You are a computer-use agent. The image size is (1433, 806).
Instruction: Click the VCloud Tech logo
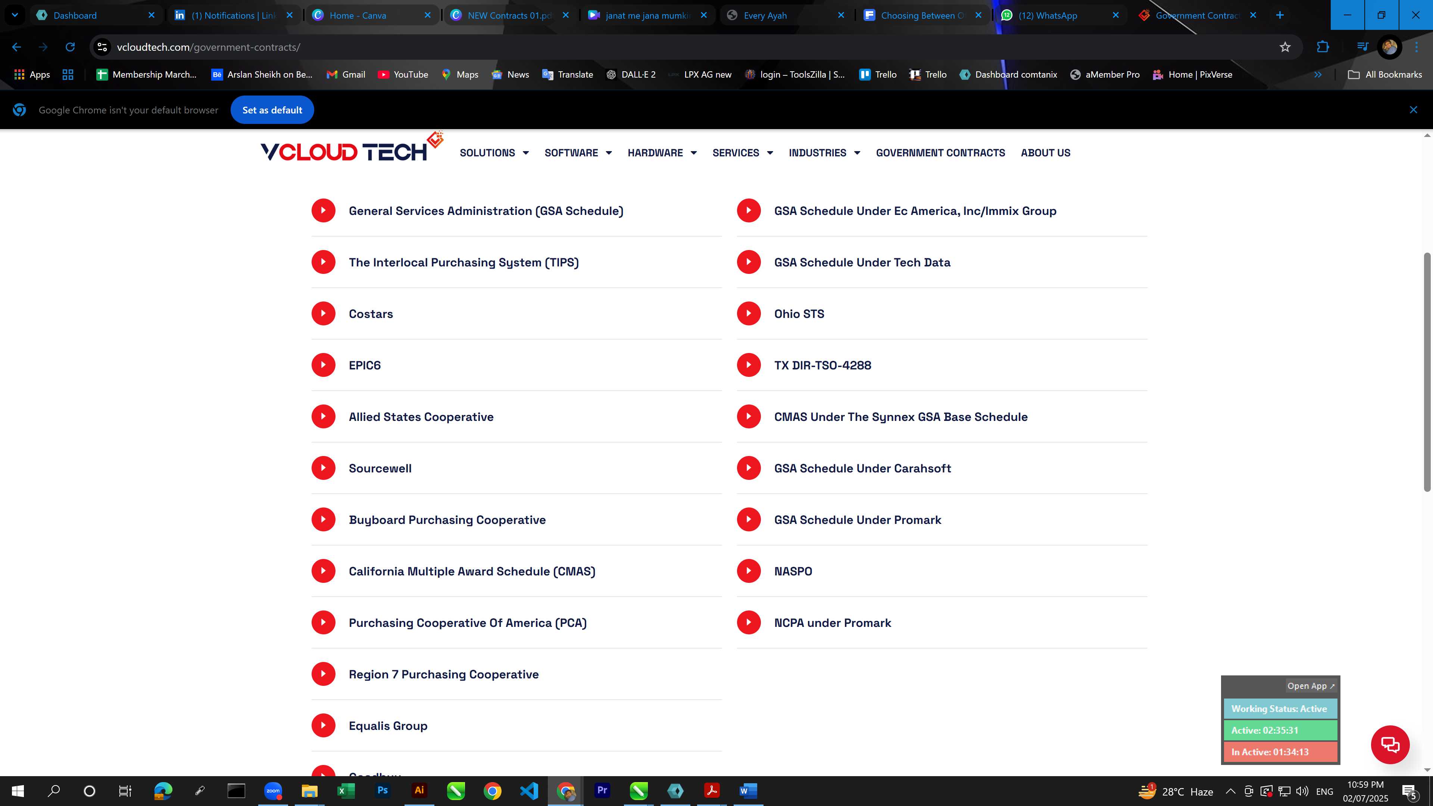coord(352,147)
